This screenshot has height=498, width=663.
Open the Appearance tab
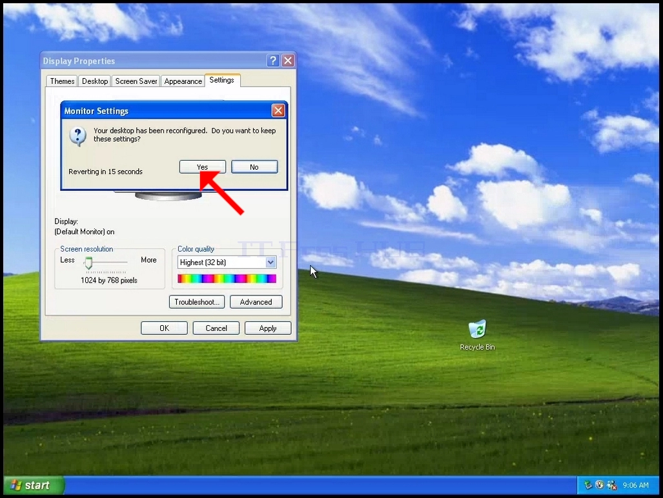click(x=183, y=81)
